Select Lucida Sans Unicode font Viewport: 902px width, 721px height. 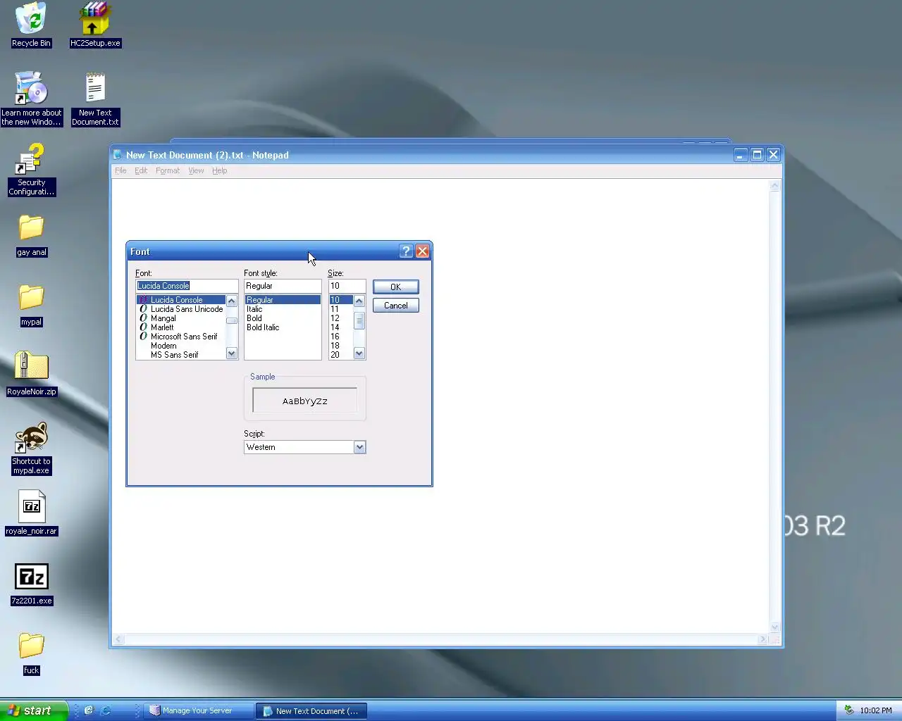tap(181, 309)
